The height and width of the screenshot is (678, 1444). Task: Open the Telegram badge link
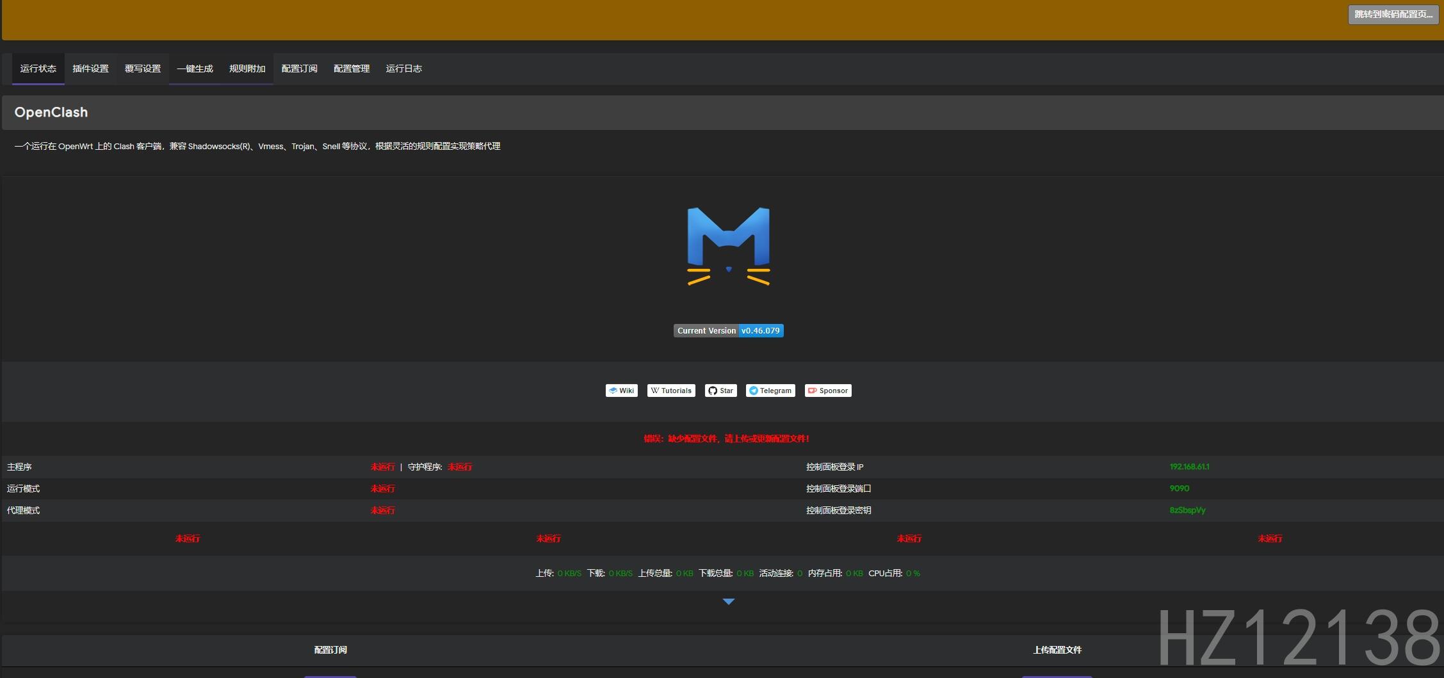coord(770,391)
